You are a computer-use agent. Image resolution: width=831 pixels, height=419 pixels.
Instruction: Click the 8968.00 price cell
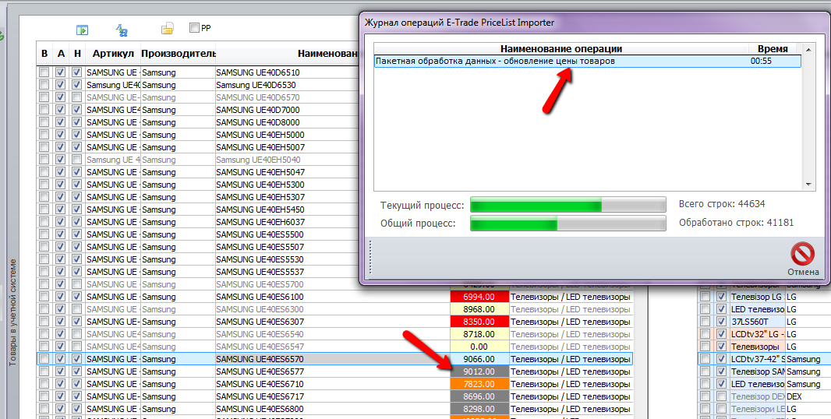click(479, 309)
